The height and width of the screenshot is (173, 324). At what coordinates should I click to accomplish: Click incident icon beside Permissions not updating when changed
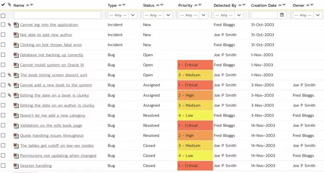(x=16, y=156)
